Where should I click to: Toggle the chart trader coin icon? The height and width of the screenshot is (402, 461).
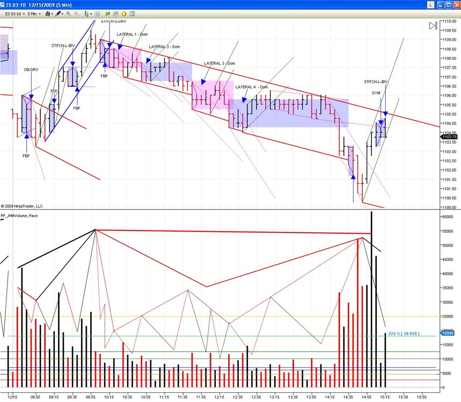click(x=124, y=14)
